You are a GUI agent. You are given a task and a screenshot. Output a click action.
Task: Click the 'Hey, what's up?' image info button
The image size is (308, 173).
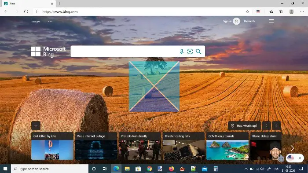(x=244, y=125)
